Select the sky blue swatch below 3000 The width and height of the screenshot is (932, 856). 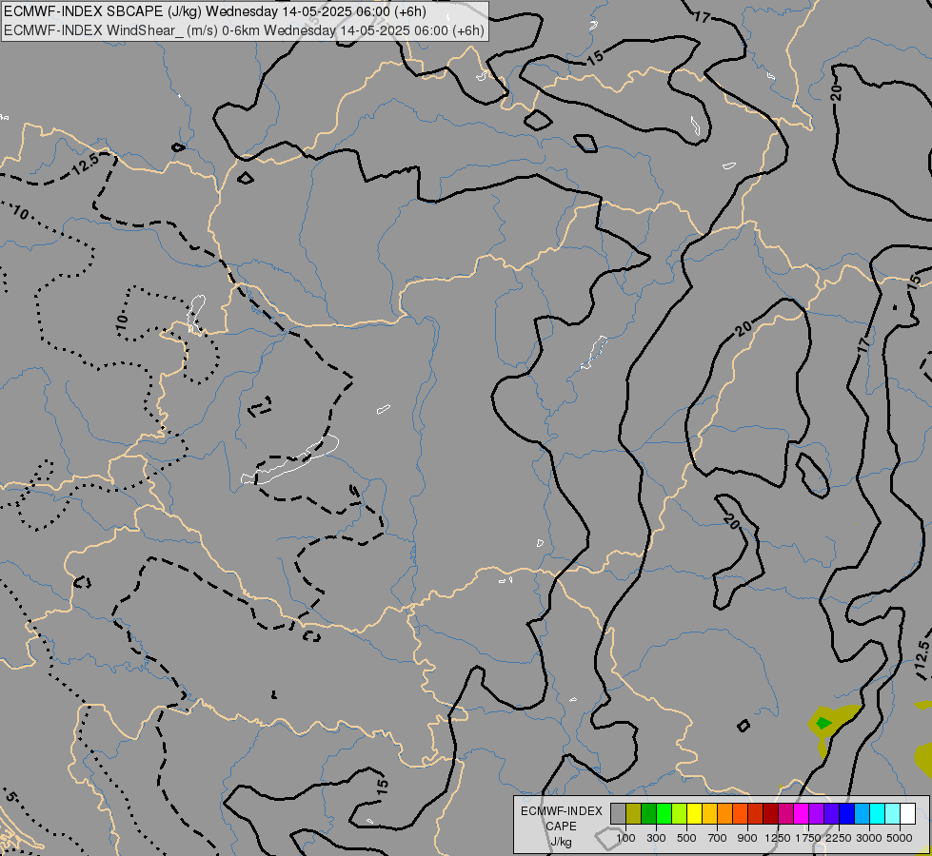pos(862,814)
